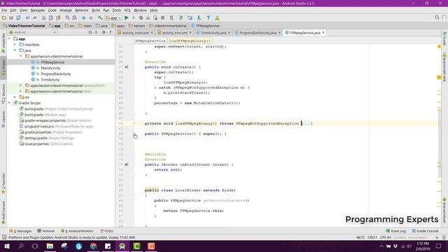The width and height of the screenshot is (448, 252).
Task: Collapse the Gradle Scripts node
Action: coord(9,103)
